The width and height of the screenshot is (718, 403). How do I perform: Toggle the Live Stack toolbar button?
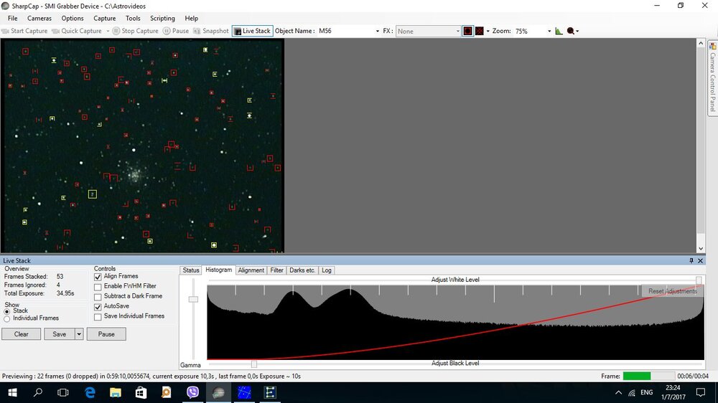click(x=252, y=31)
